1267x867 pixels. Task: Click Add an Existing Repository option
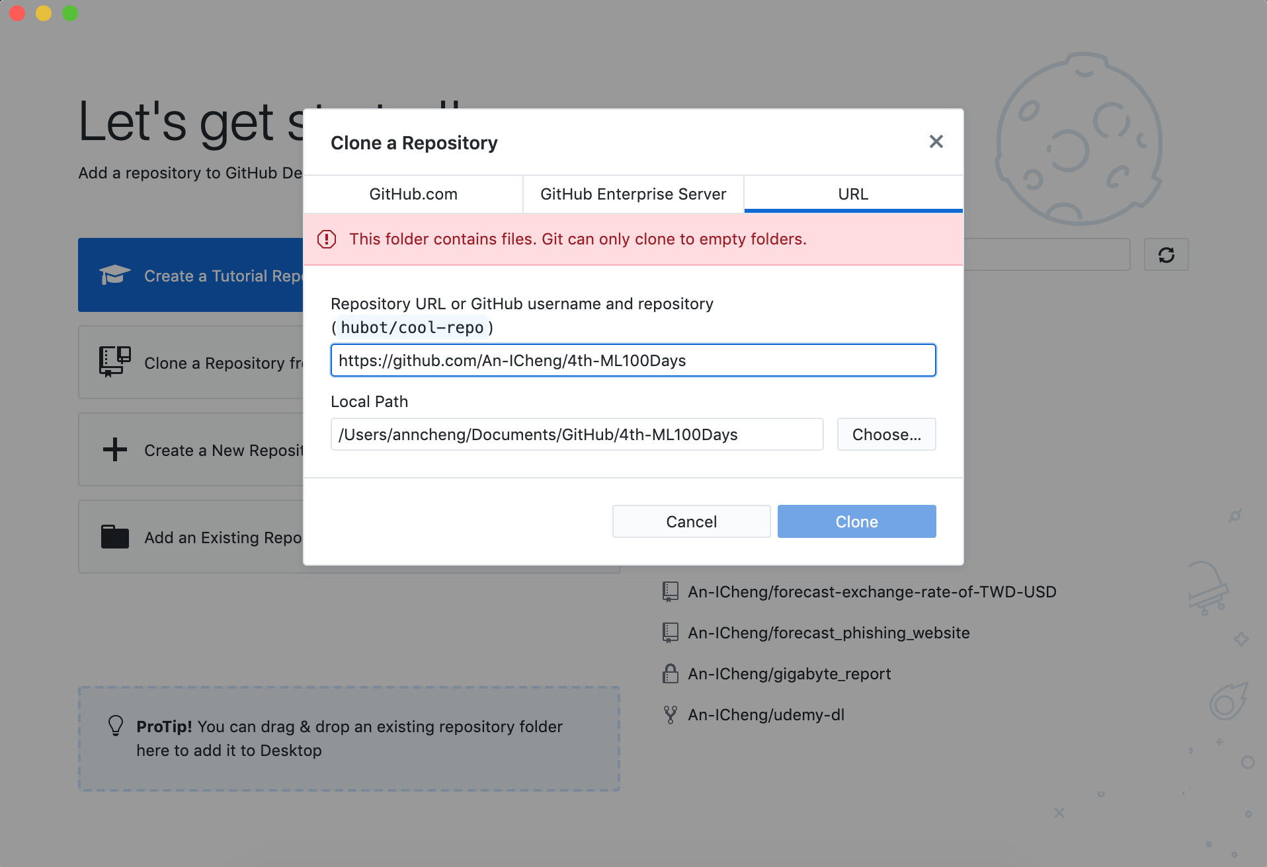point(190,537)
